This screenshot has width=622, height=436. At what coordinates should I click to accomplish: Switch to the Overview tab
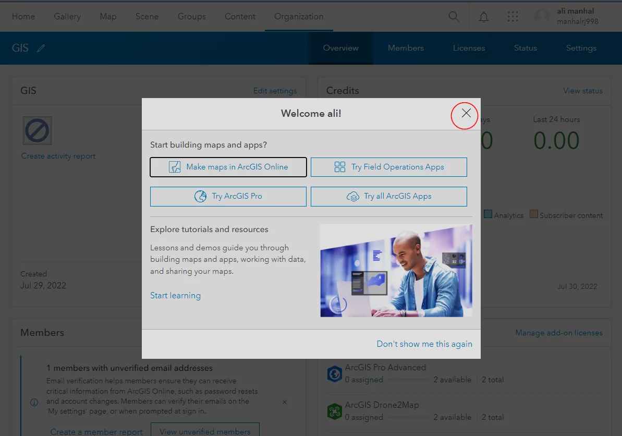(x=341, y=48)
